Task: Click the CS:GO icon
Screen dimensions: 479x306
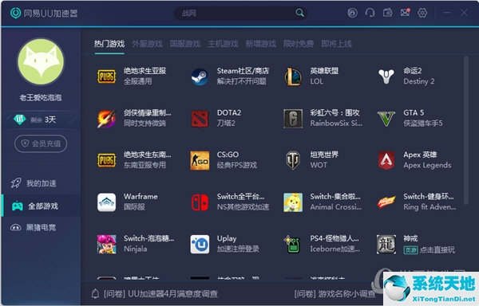Action: 200,160
